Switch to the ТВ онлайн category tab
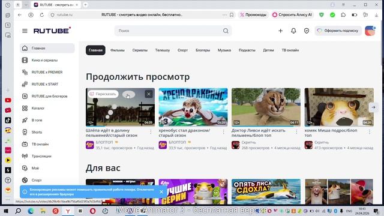 (x=290, y=50)
